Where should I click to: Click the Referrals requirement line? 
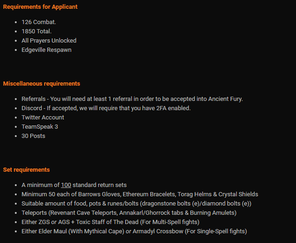[x=132, y=99]
